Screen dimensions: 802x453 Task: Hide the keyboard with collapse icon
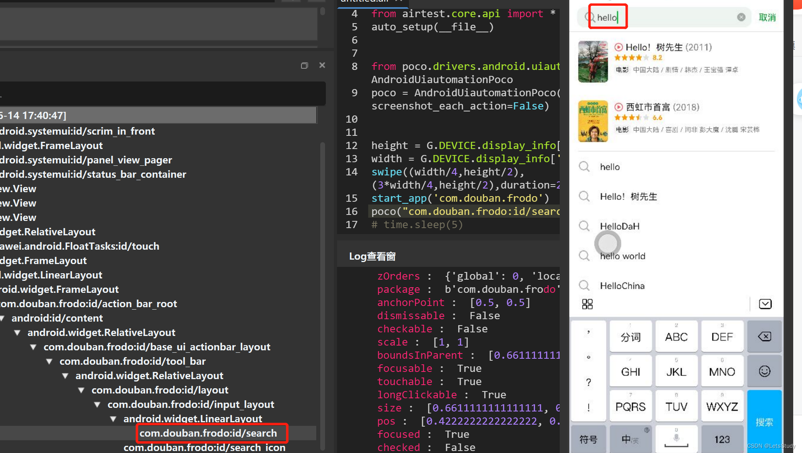point(765,304)
